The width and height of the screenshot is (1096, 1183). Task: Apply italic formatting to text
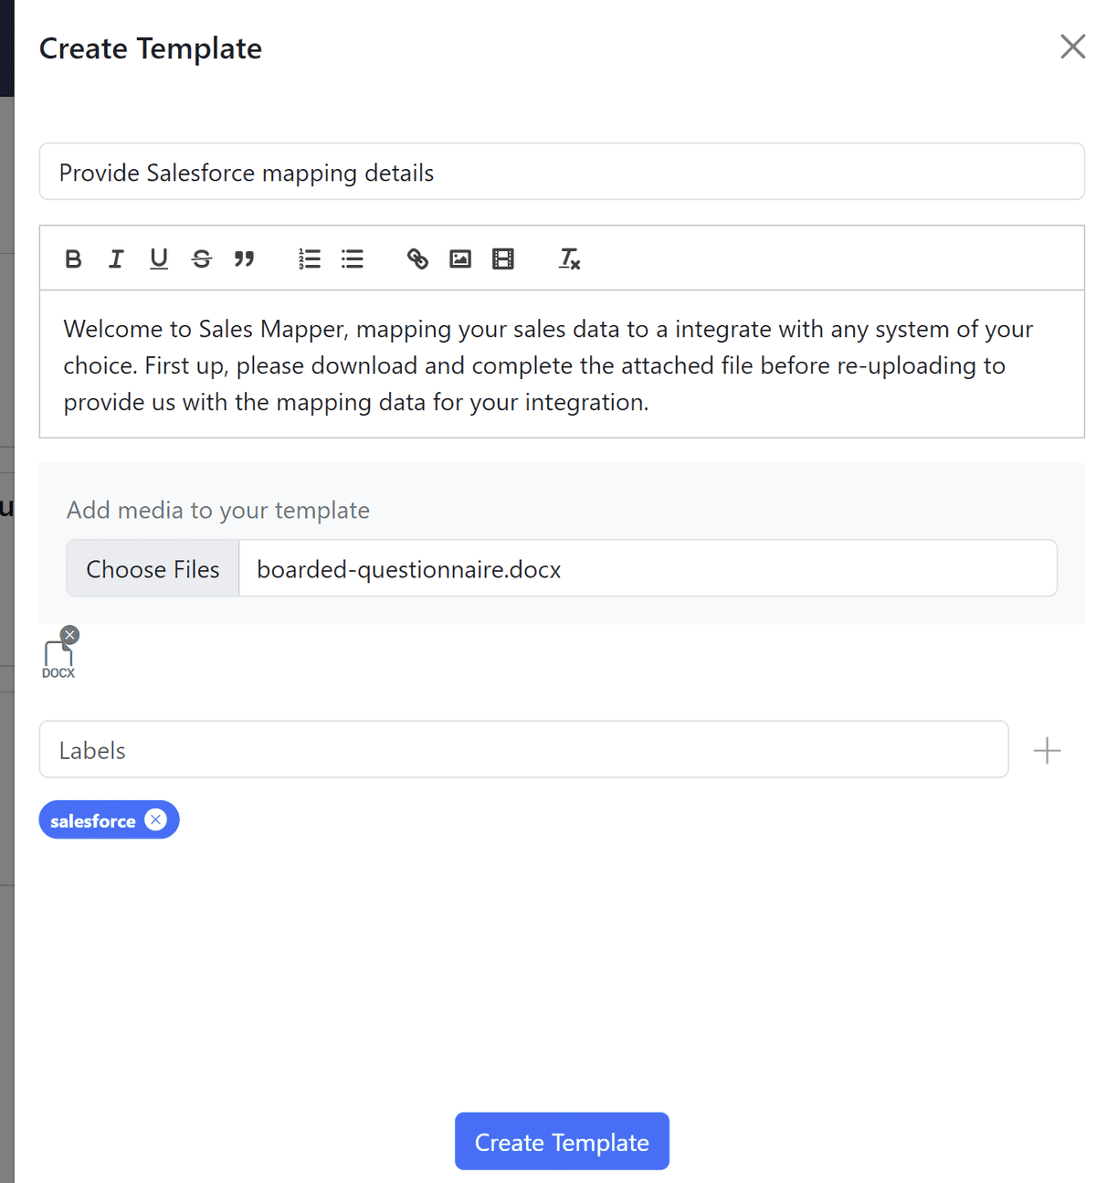click(x=116, y=259)
